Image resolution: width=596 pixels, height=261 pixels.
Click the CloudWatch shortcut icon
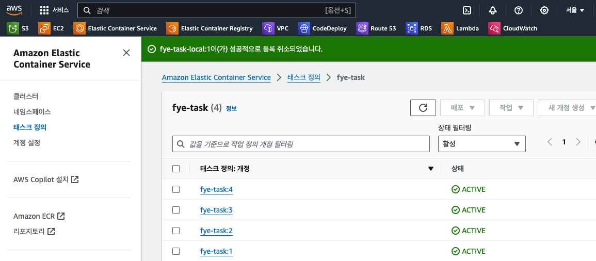494,28
